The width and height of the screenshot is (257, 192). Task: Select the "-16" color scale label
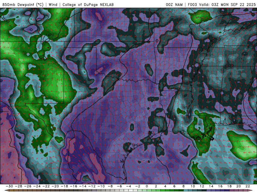(74, 186)
